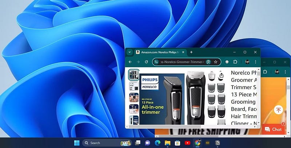291x148 pixels.
Task: Go forward using the forward arrow
Action: tap(138, 62)
